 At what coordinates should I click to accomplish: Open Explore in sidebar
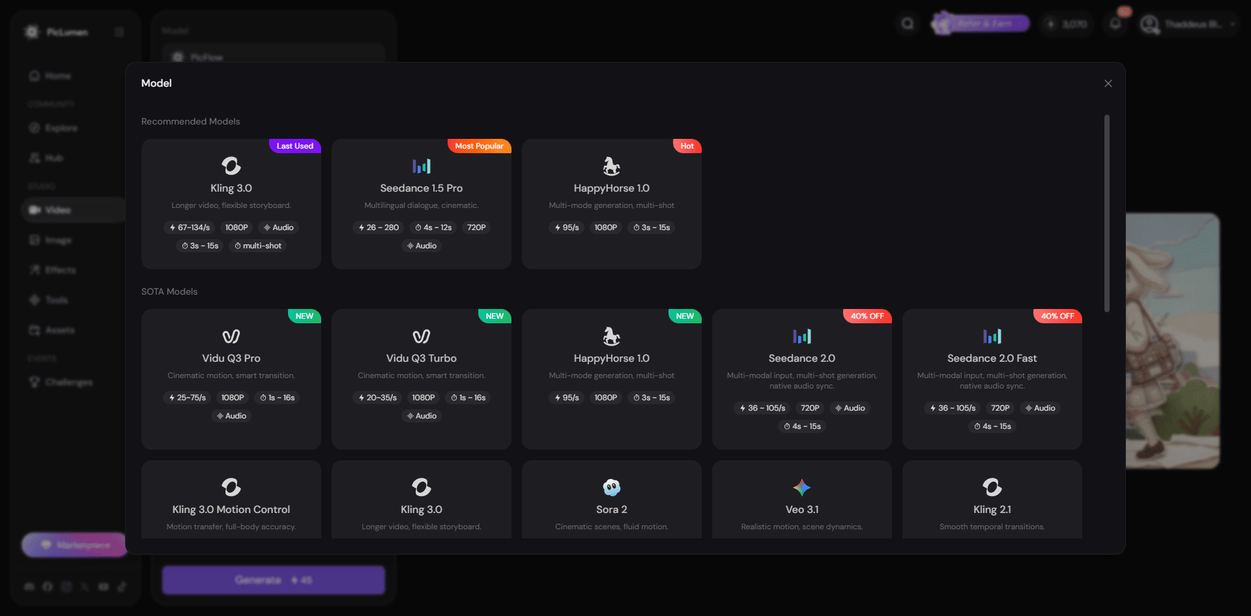74,128
